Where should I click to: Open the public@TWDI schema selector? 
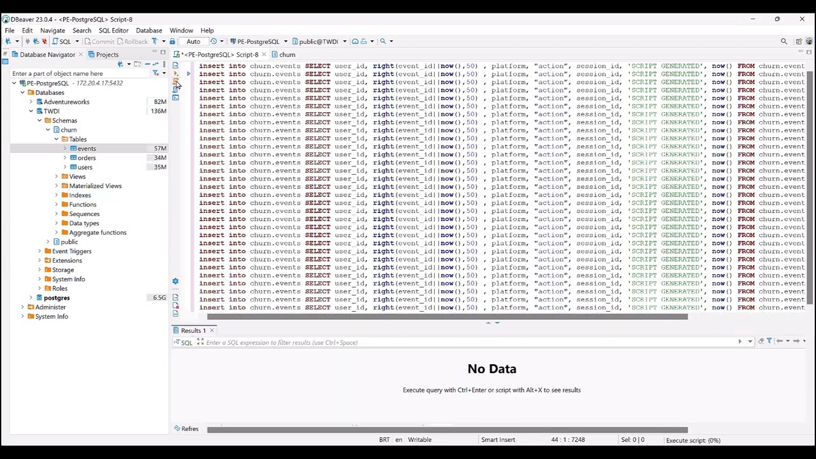[319, 41]
